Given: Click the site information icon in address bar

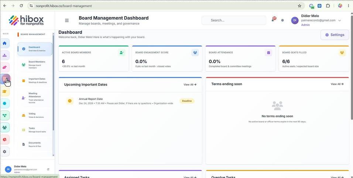Looking at the screenshot, I should point(31,6).
